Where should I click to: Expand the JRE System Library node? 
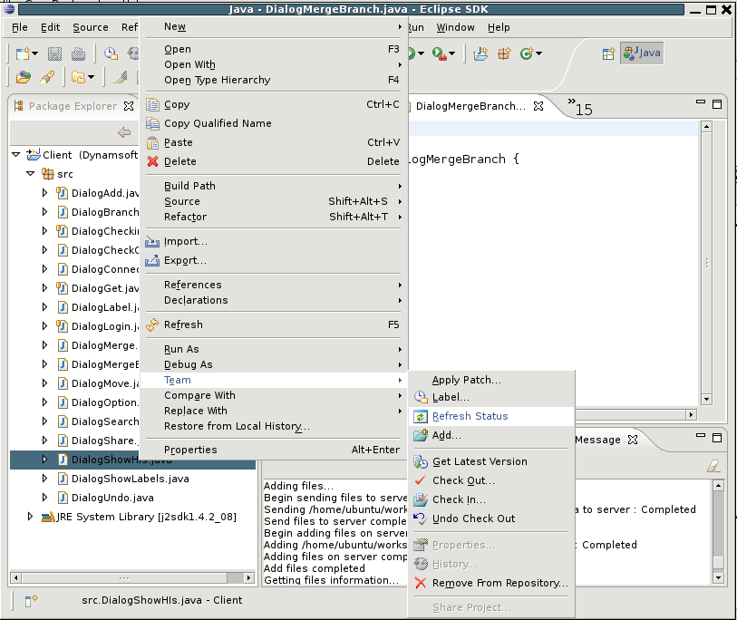pyautogui.click(x=31, y=517)
